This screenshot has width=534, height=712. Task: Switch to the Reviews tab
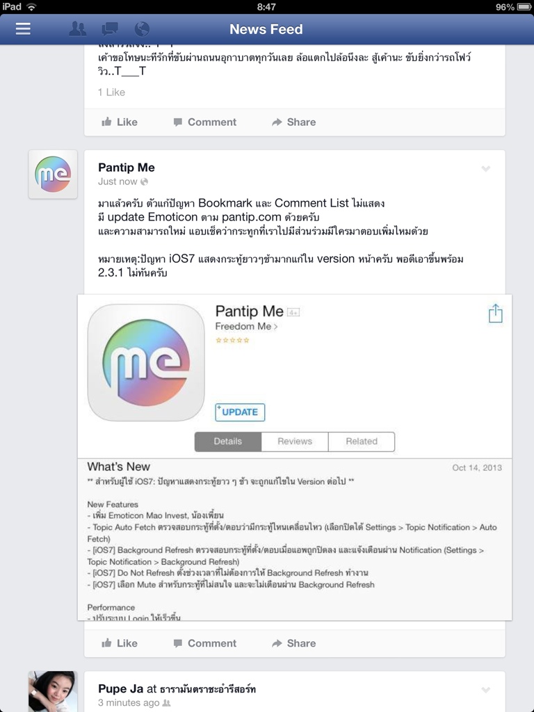[295, 442]
